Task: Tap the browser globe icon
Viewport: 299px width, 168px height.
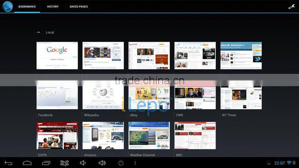Action: click(8, 6)
